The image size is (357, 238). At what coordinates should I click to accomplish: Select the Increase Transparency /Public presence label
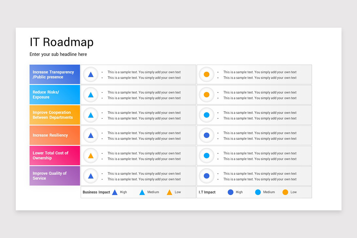click(55, 74)
